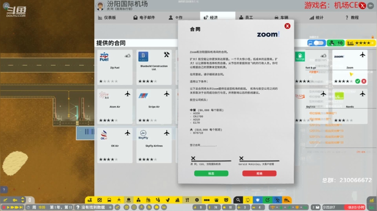Click the green passenger count 10 badge
Viewport: 377px width, 211px height.
click(336, 43)
